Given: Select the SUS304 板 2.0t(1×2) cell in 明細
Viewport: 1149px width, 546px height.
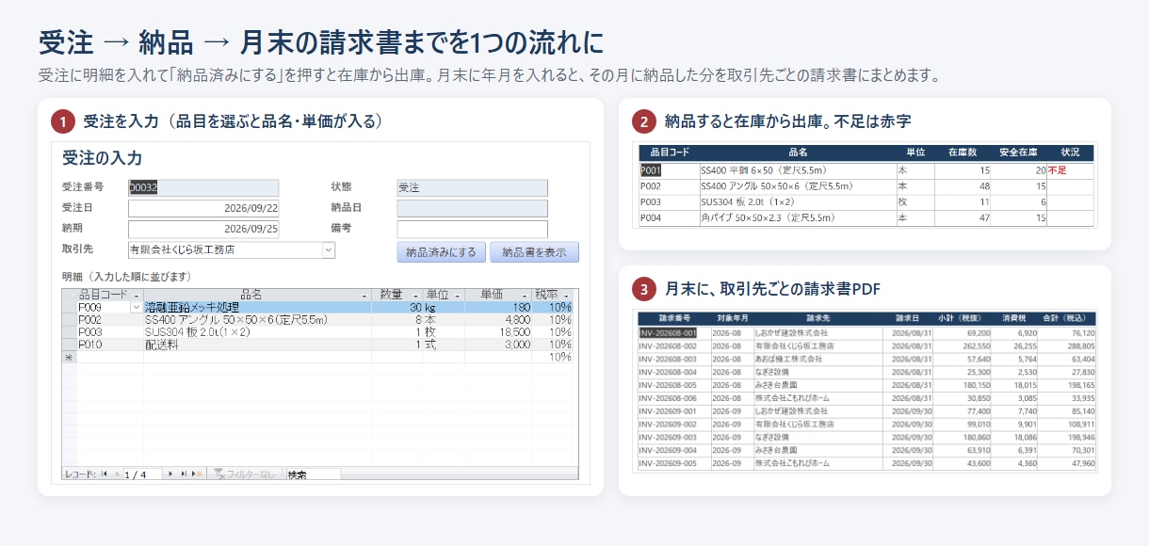Looking at the screenshot, I should tap(257, 332).
